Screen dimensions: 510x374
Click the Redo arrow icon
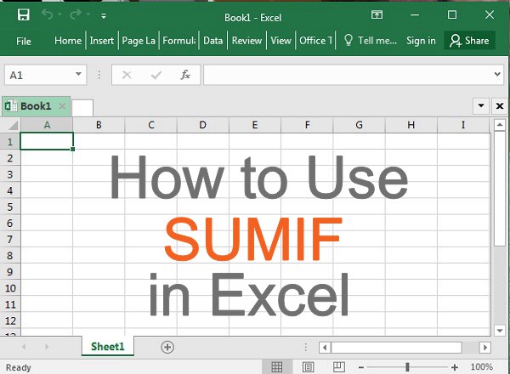[76, 14]
